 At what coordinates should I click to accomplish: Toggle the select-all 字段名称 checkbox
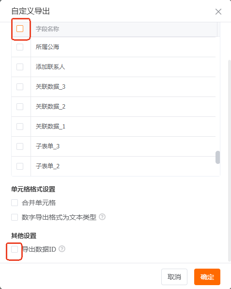[20, 29]
